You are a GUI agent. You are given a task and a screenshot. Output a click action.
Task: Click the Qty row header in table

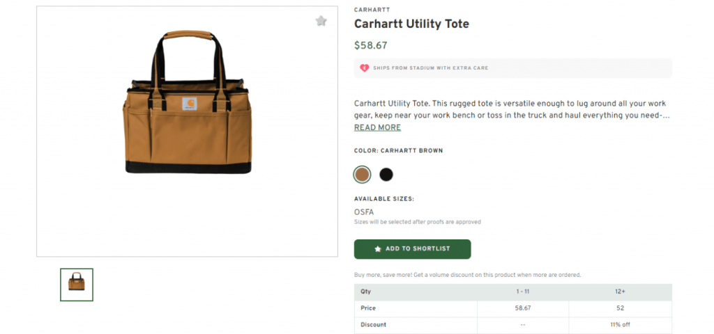point(416,292)
